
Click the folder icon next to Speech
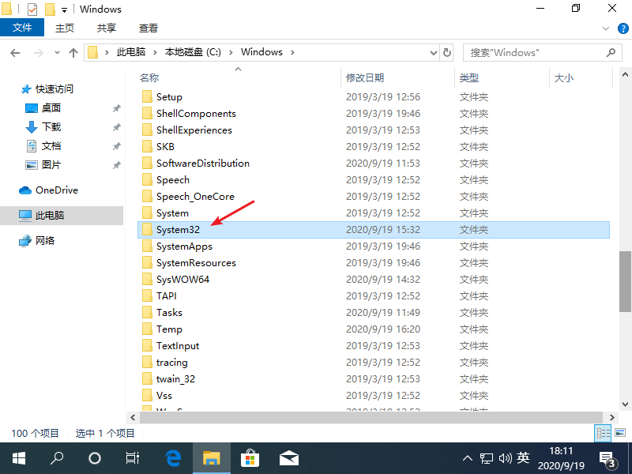[x=147, y=180]
